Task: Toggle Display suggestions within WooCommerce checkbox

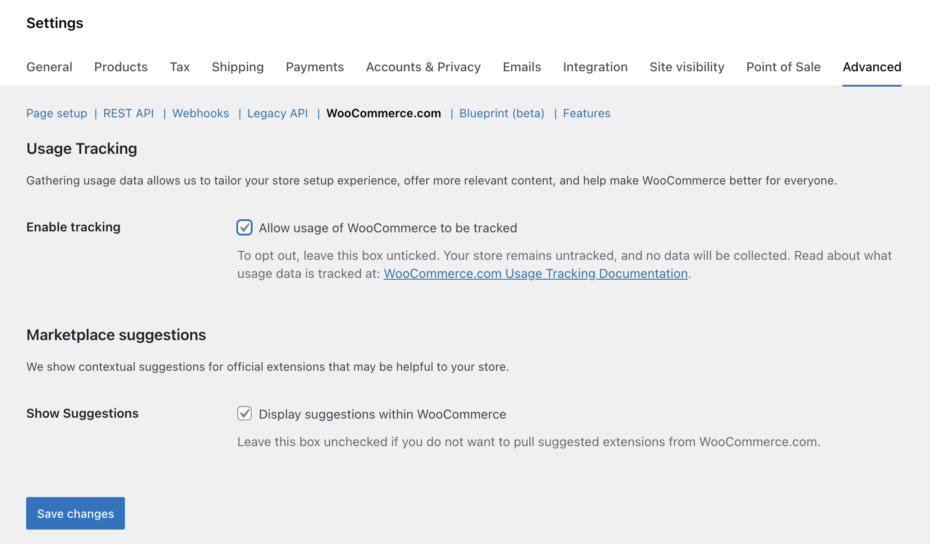Action: tap(244, 413)
